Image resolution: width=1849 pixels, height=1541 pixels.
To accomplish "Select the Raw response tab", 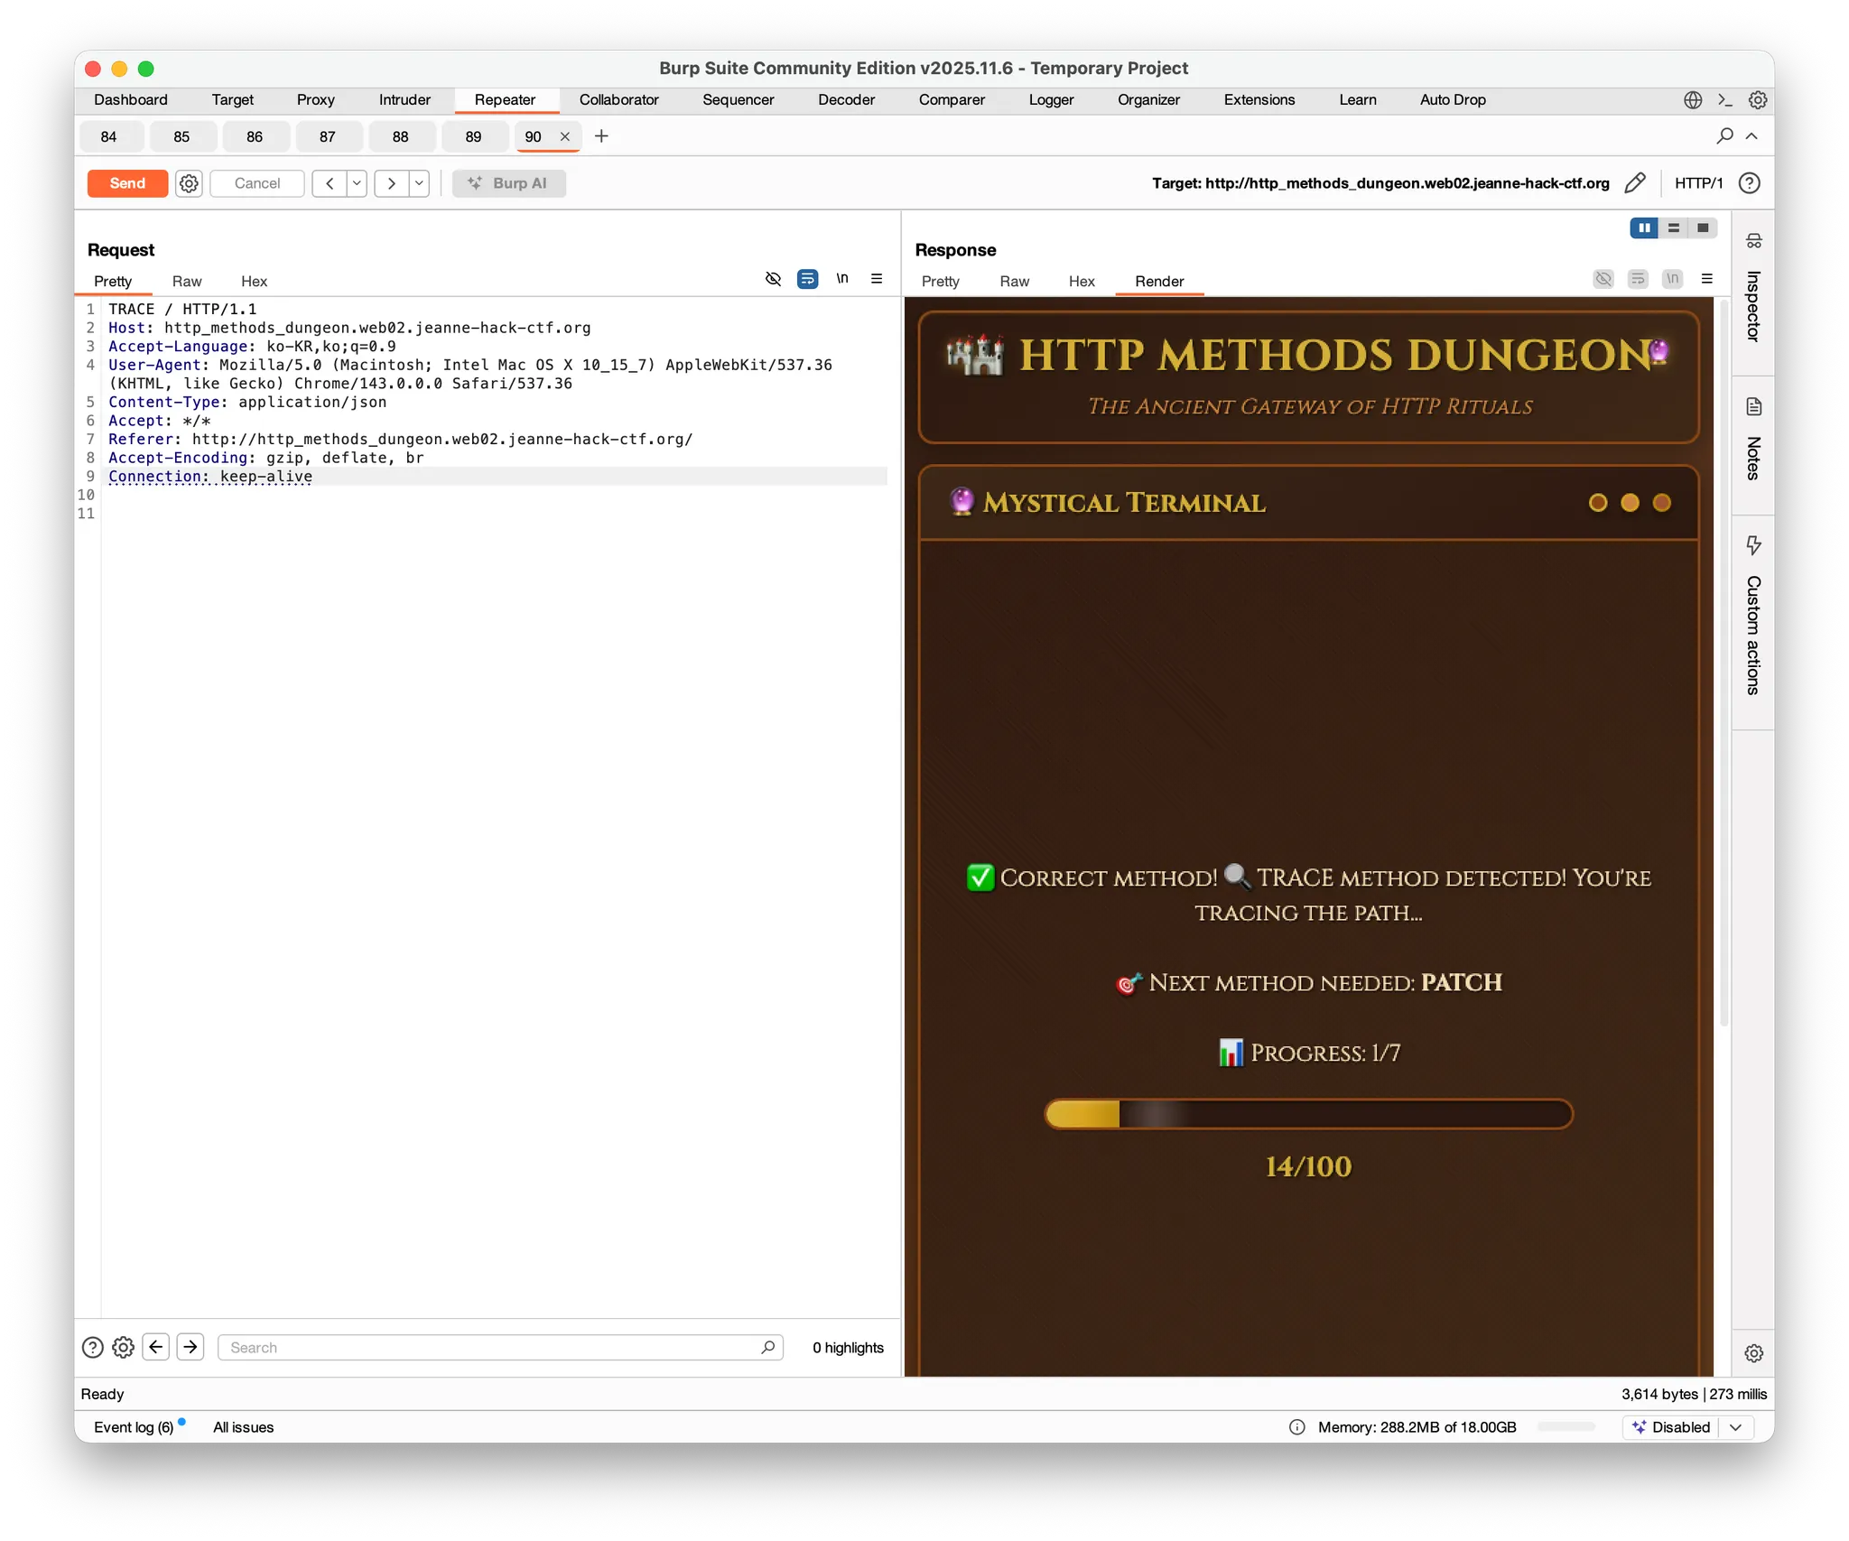I will point(1014,282).
